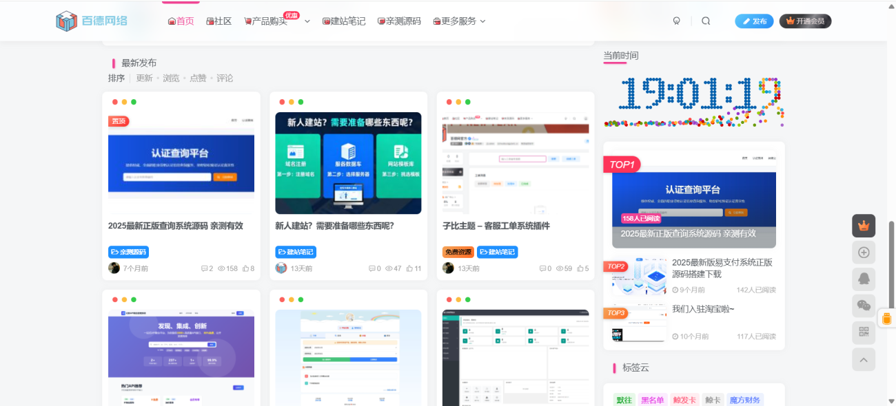Open QQ contact from floating sidebar
The height and width of the screenshot is (406, 896).
click(864, 279)
